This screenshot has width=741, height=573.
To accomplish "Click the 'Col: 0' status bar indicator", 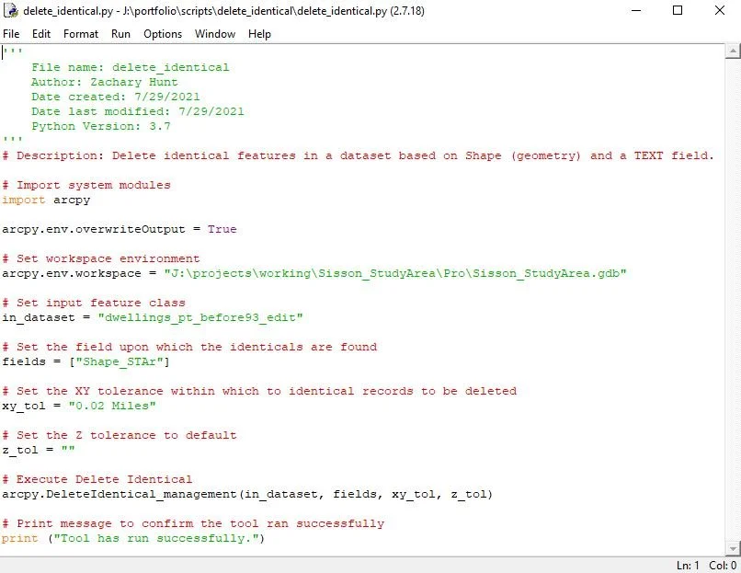I will tap(723, 566).
